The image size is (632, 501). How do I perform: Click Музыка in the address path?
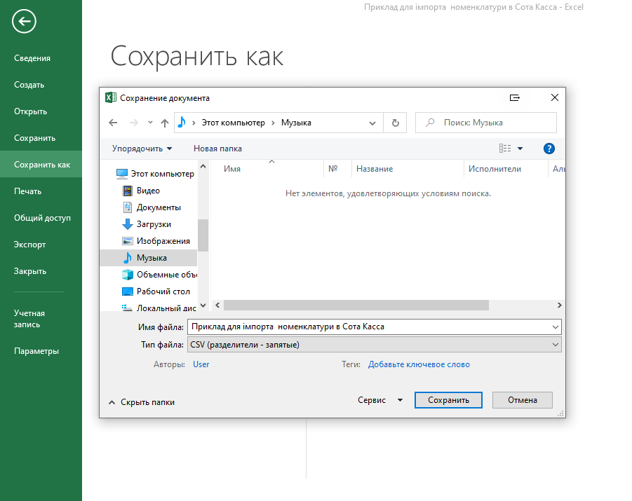[296, 123]
